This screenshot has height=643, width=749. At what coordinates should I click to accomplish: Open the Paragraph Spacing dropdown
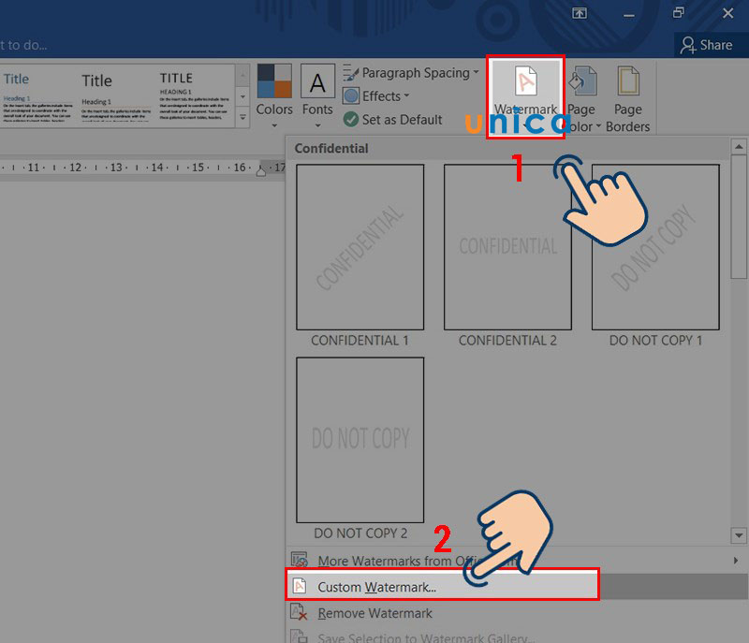(410, 72)
